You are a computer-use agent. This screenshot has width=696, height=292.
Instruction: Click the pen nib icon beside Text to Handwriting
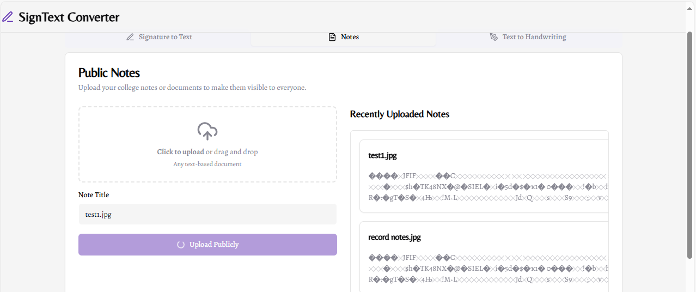click(x=494, y=37)
